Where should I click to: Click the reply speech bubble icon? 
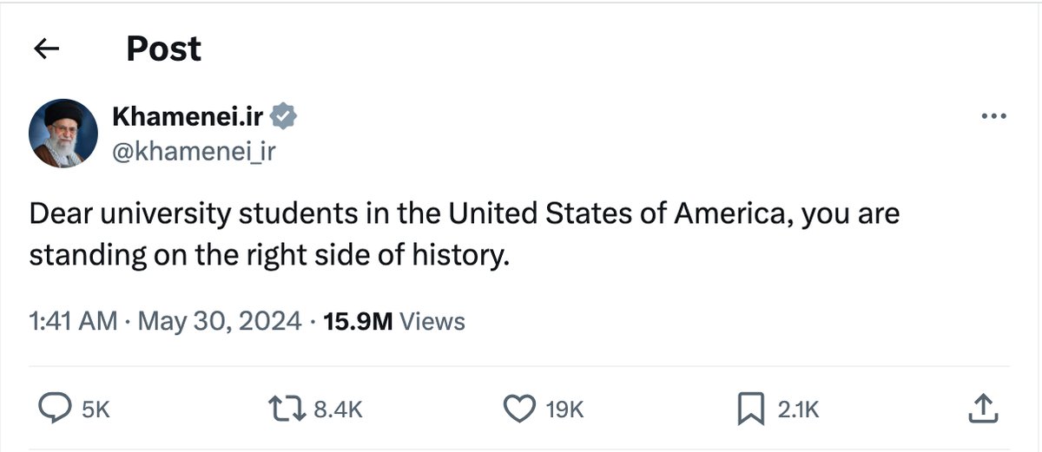(x=56, y=409)
